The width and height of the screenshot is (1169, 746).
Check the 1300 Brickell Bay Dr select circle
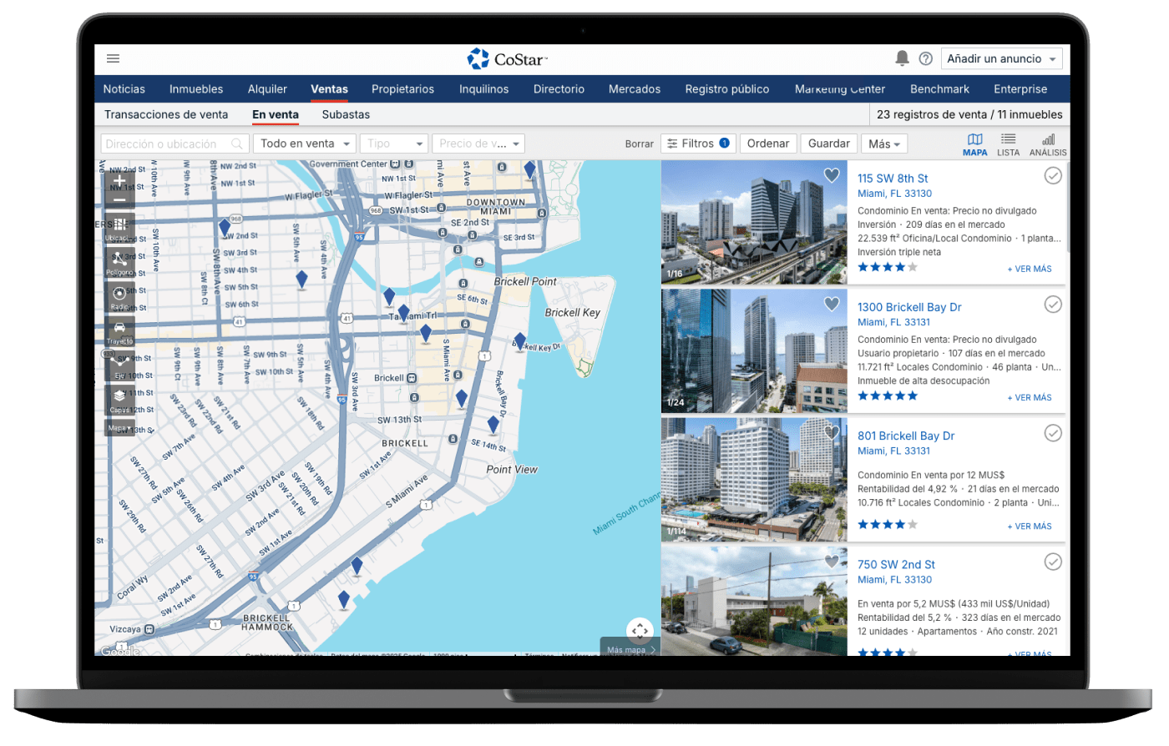click(x=1053, y=305)
